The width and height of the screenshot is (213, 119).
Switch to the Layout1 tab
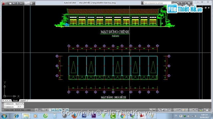pos(23,100)
